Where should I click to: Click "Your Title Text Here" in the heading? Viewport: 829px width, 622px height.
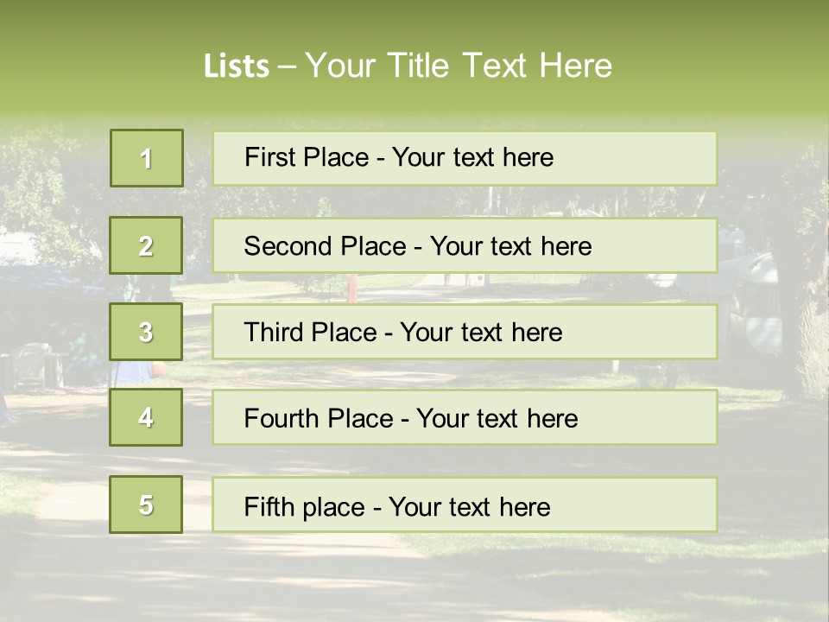click(x=459, y=66)
